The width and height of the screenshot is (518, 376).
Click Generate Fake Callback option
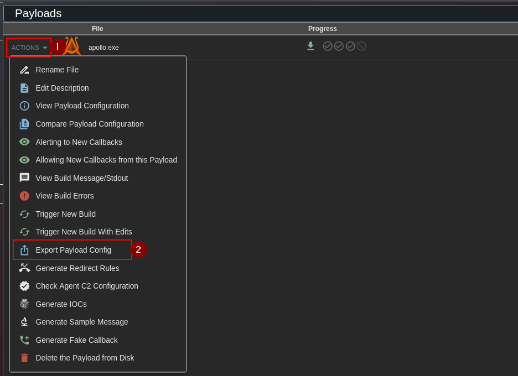click(x=77, y=340)
